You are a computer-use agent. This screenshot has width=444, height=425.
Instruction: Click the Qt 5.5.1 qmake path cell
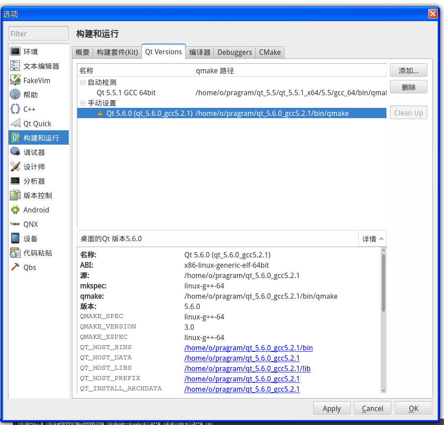click(x=291, y=93)
